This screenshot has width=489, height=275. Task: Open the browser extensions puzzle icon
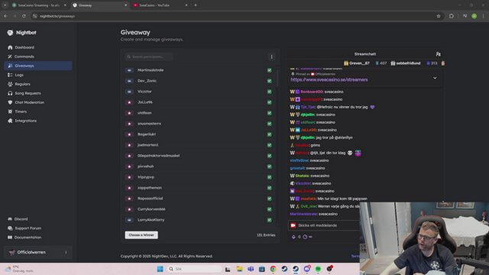point(452,16)
